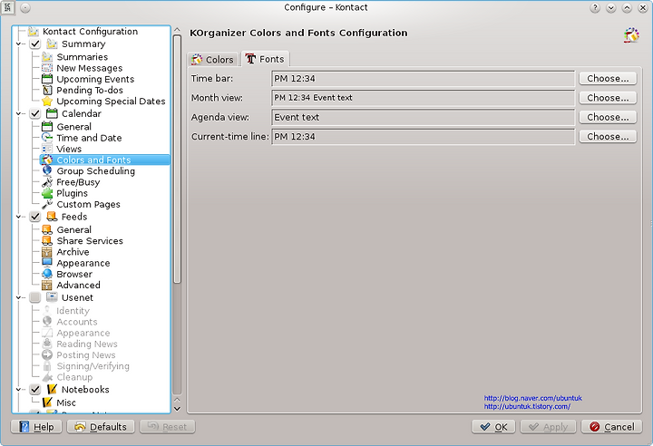
Task: Choose a font for Current-time line
Action: click(608, 136)
